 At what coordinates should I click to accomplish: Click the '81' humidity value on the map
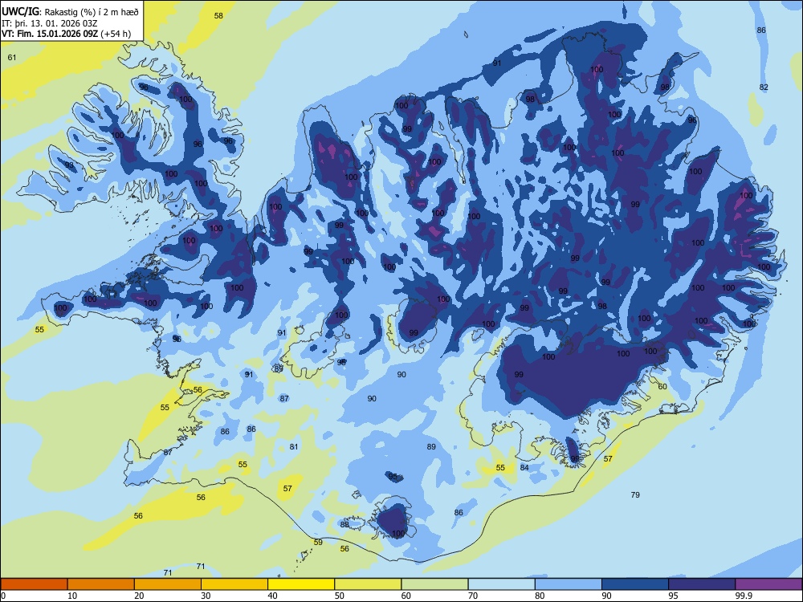coord(293,447)
